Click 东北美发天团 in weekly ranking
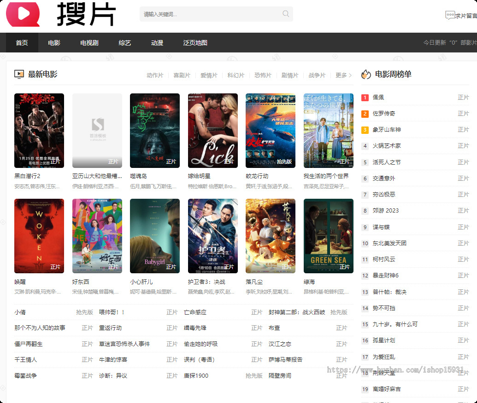The width and height of the screenshot is (477, 403). click(x=390, y=243)
